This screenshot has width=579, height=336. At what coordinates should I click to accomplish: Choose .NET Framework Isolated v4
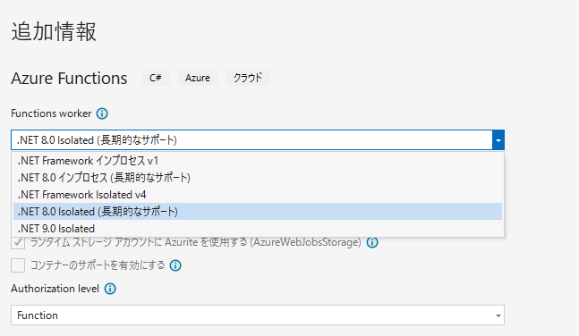point(258,195)
